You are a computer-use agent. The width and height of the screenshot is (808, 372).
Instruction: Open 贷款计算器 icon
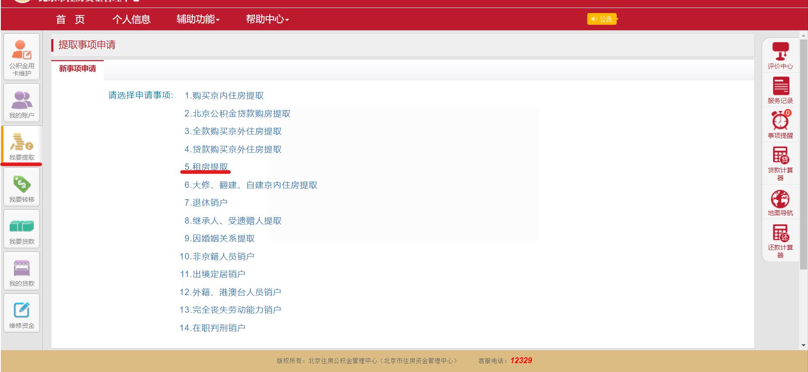pyautogui.click(x=780, y=164)
